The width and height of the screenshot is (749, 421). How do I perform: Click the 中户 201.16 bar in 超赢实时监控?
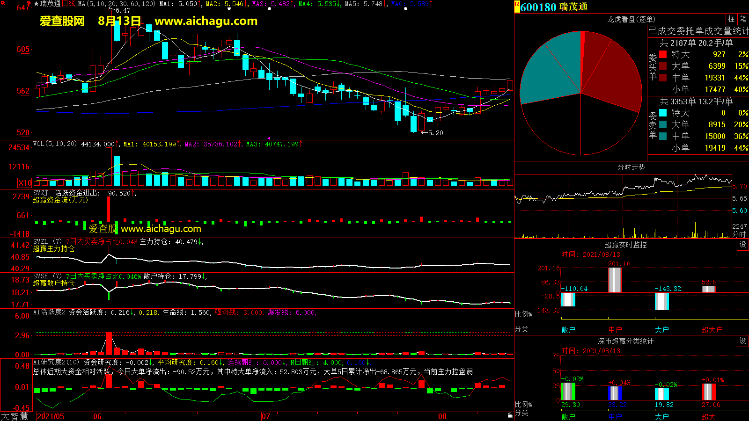click(615, 280)
